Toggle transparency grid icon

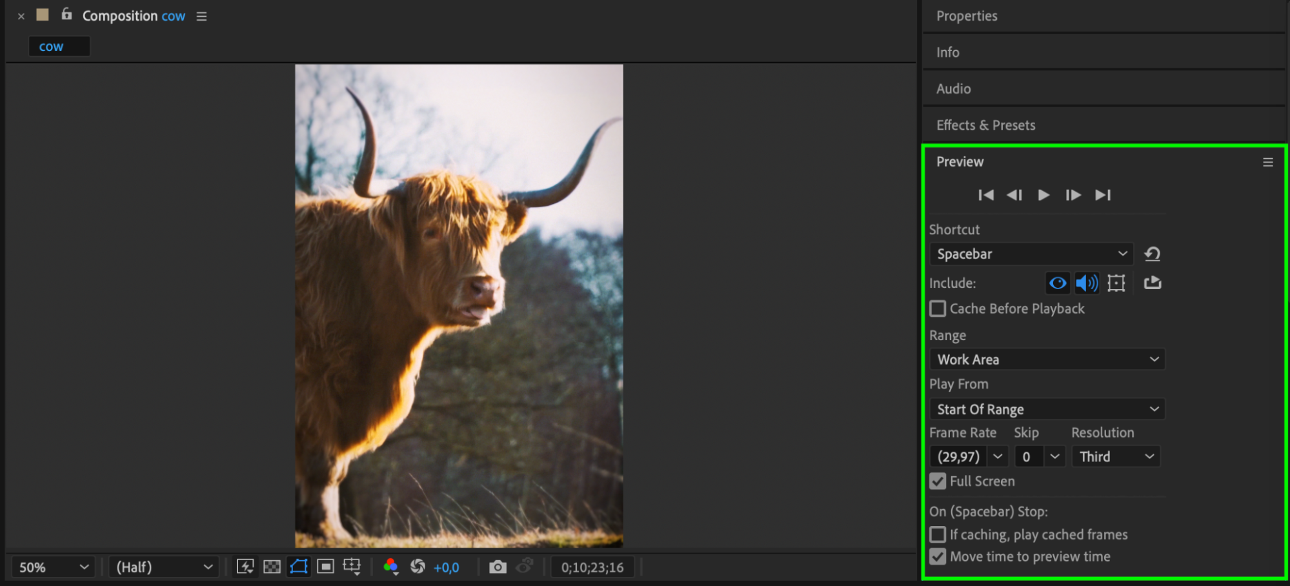272,567
